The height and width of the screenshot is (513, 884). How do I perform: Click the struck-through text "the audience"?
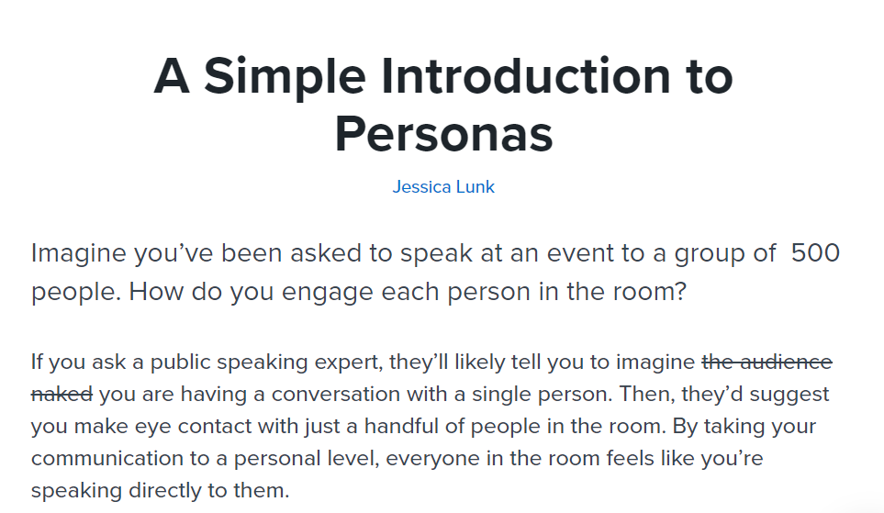click(767, 362)
